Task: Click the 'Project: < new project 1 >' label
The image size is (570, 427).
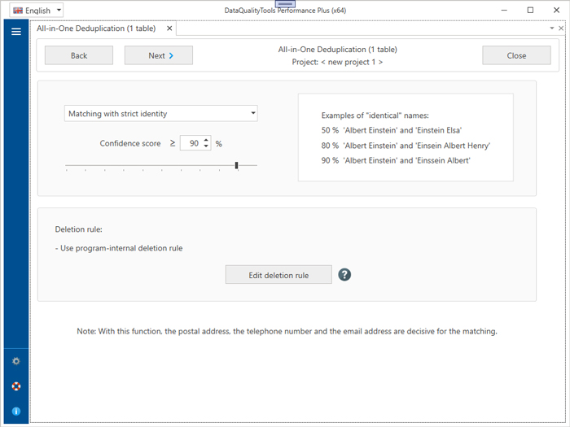Action: click(x=337, y=62)
